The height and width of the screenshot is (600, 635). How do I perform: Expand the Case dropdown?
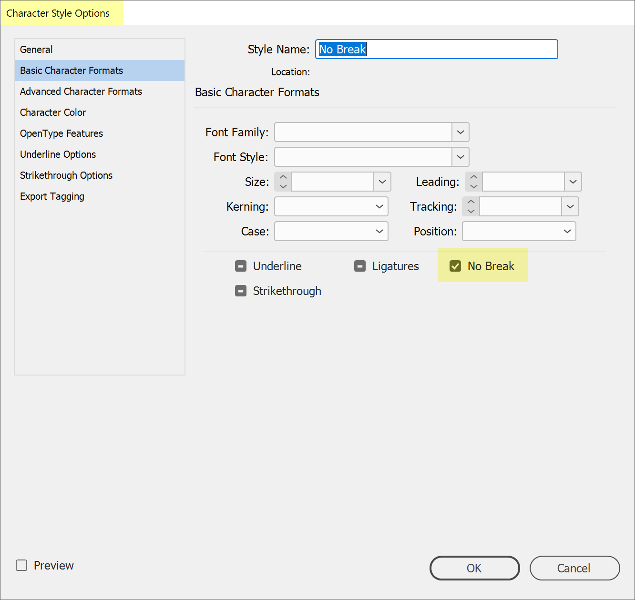[x=379, y=231]
